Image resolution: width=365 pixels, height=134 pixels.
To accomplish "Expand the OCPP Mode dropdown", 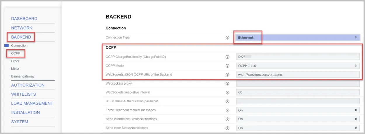I will tap(298, 66).
